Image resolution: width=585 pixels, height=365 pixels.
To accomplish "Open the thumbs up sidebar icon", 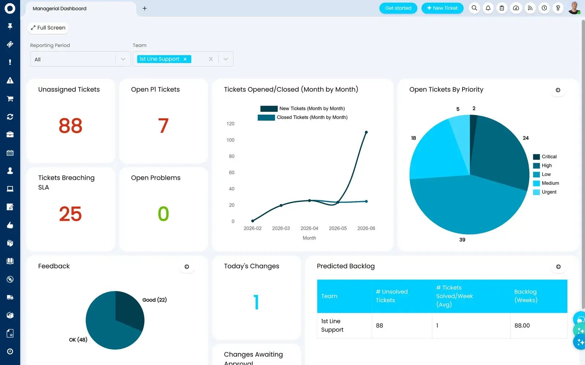I will (x=10, y=225).
